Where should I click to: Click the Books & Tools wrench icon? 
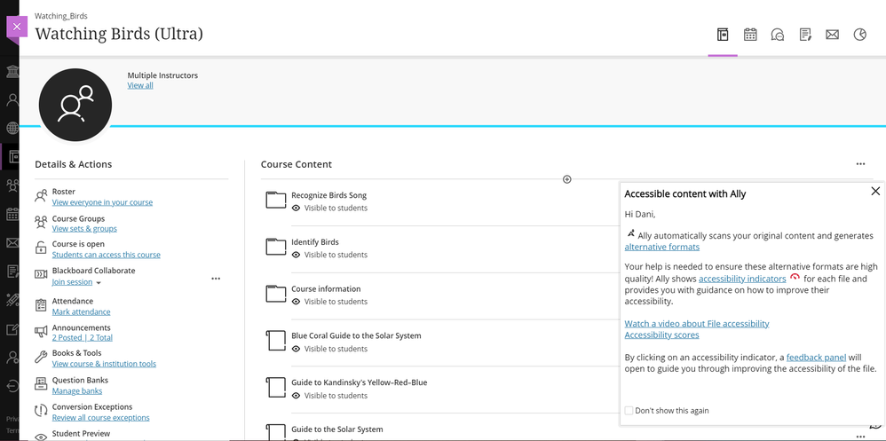tap(41, 357)
